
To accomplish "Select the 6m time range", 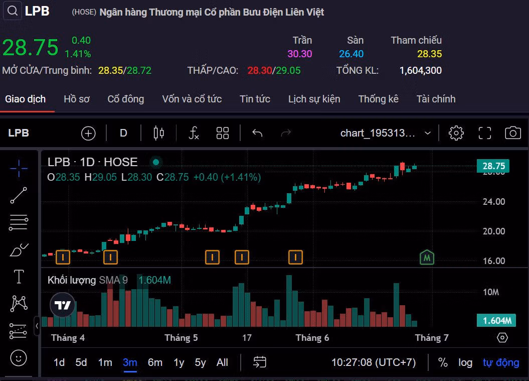I will [155, 362].
